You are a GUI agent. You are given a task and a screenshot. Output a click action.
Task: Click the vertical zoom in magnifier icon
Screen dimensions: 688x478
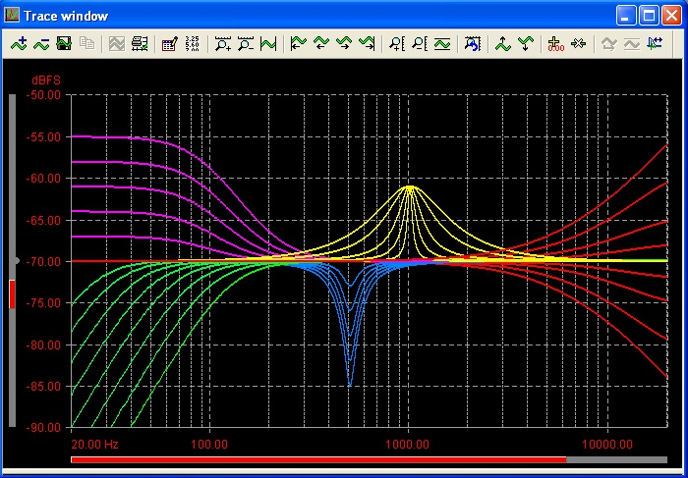pos(397,43)
